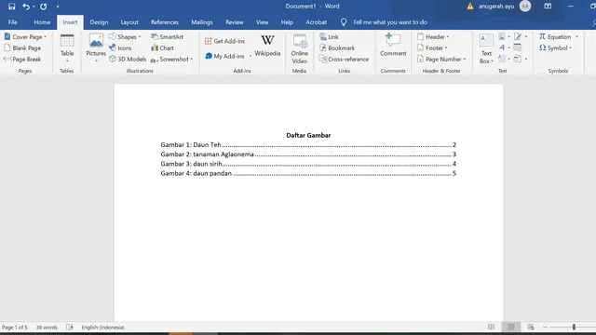This screenshot has width=596, height=335.
Task: Add a new Comment
Action: coord(393,46)
